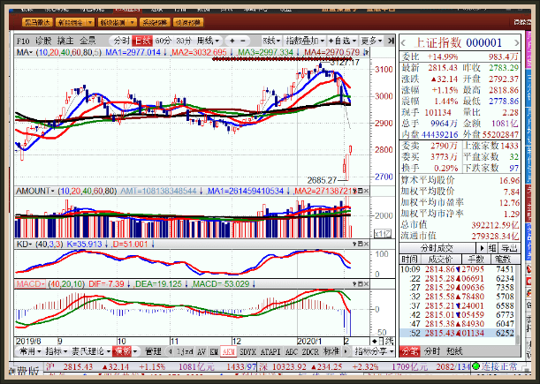The width and height of the screenshot is (540, 384).
Task: Click the x1亿 unit box
Action: click(x=383, y=234)
